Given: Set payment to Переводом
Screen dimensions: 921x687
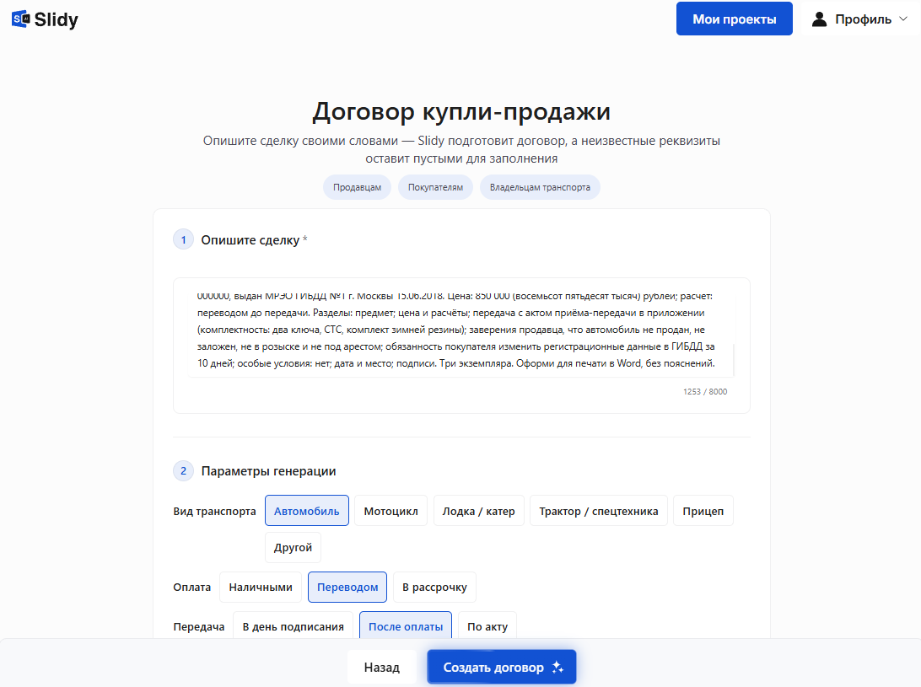Looking at the screenshot, I should [x=347, y=588].
